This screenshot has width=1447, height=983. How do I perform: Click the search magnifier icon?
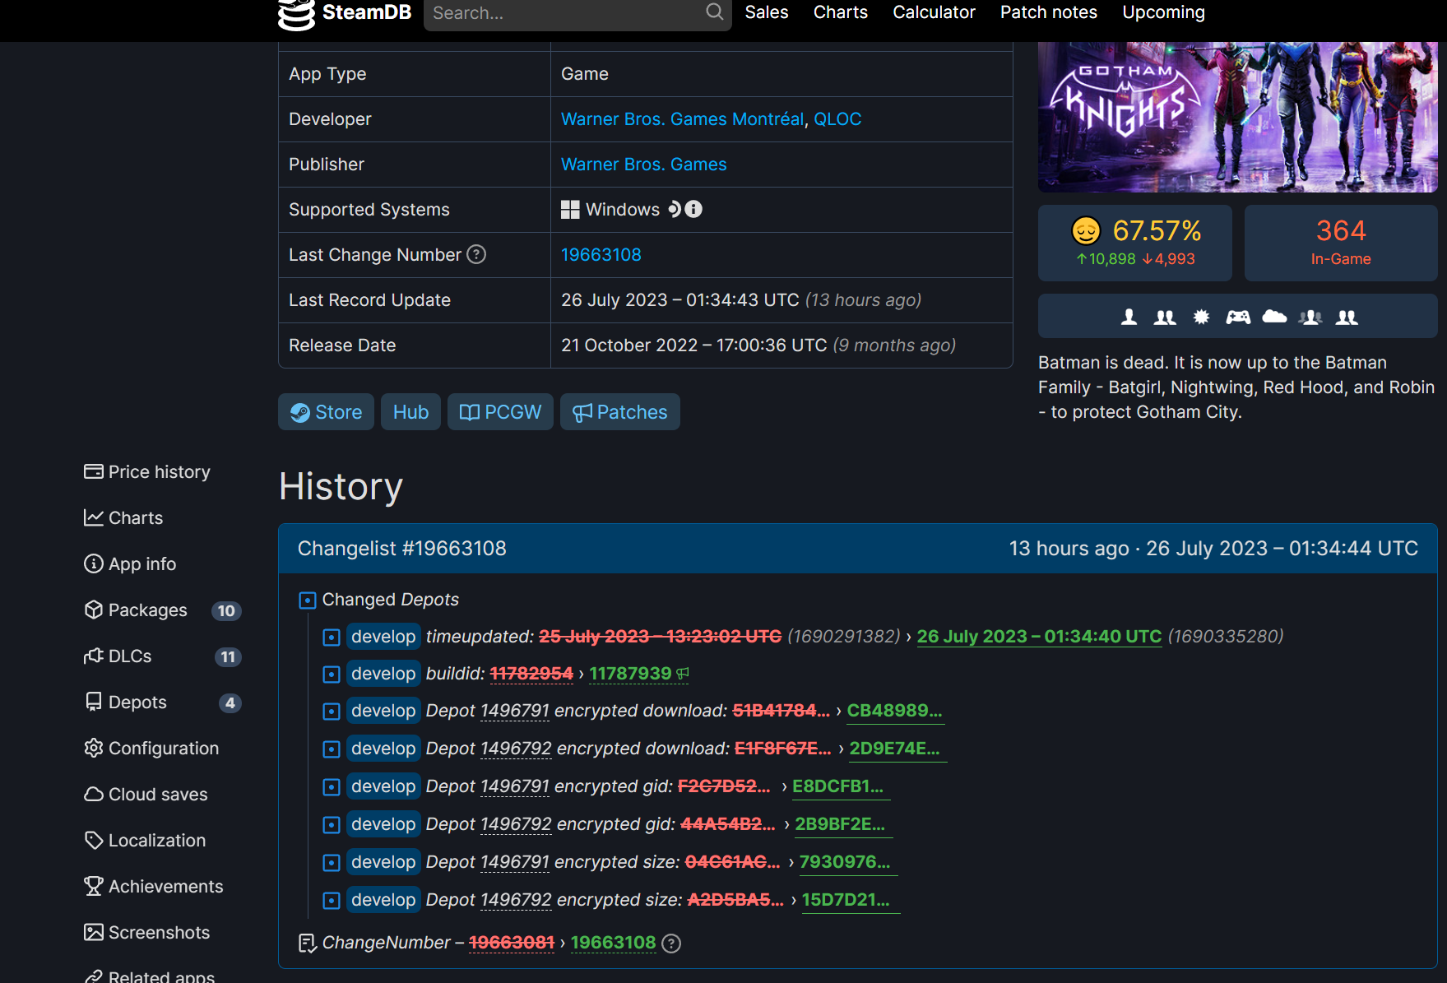tap(713, 12)
